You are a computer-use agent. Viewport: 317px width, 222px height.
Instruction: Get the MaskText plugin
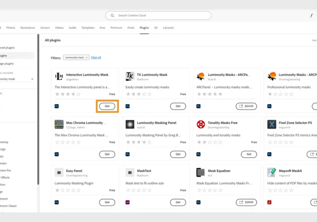pos(178,202)
